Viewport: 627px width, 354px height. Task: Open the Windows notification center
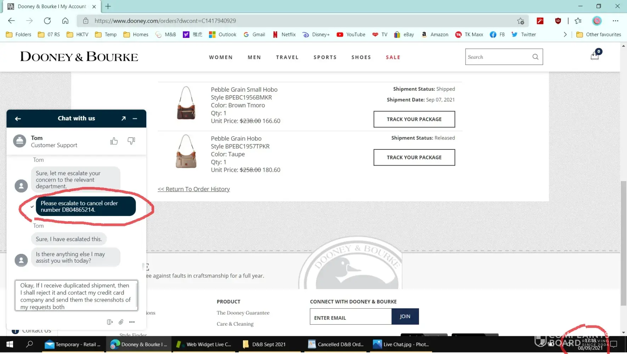tap(614, 344)
